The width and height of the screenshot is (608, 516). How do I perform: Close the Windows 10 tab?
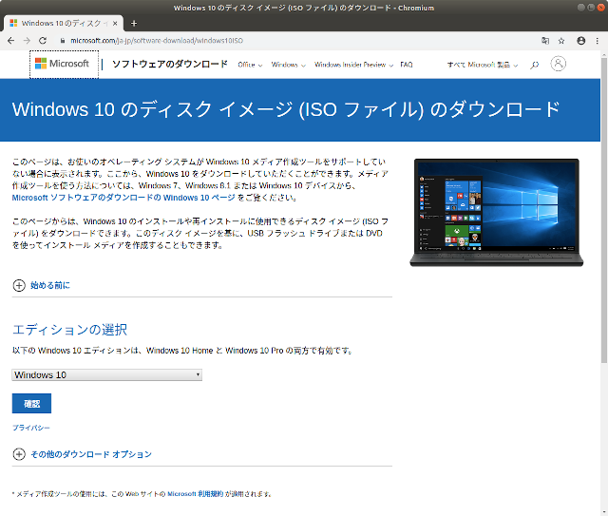click(115, 23)
